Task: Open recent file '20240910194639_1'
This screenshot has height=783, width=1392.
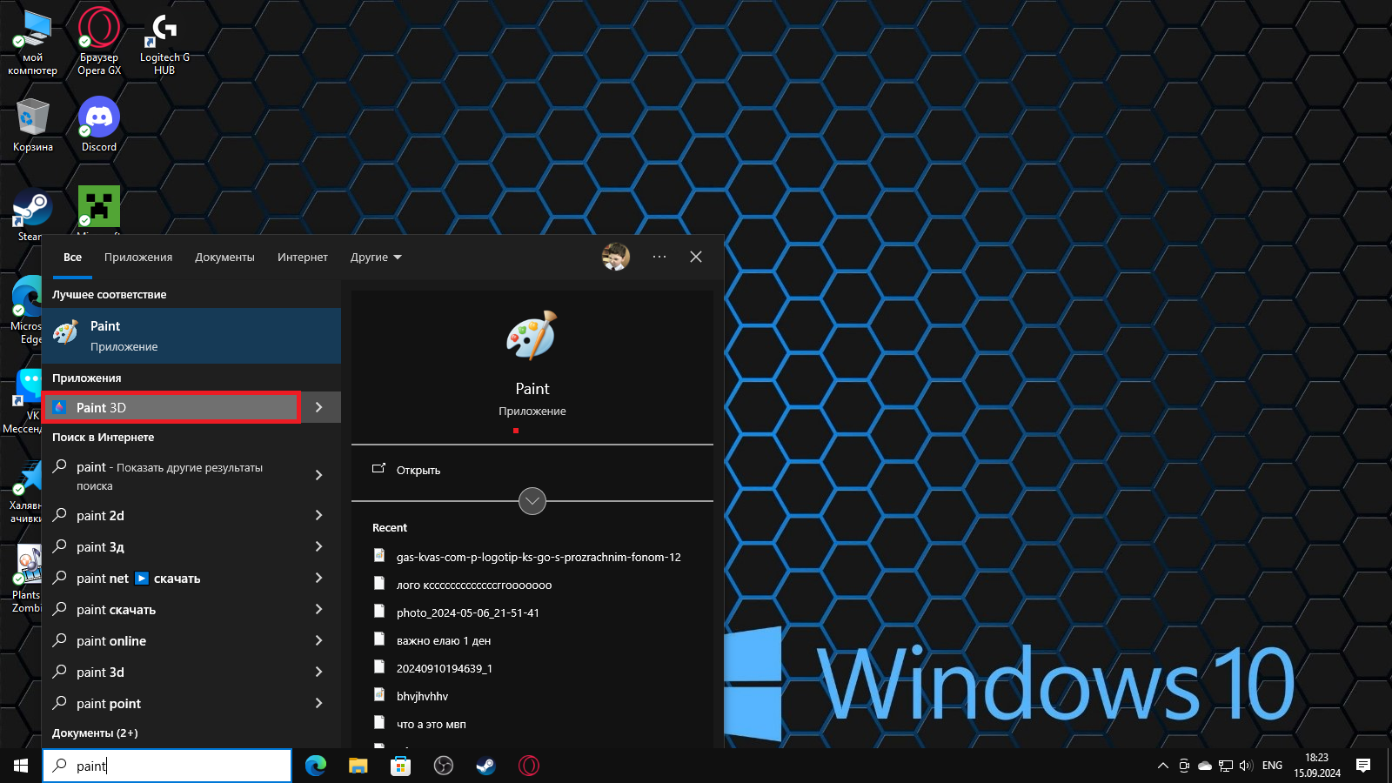Action: click(445, 668)
